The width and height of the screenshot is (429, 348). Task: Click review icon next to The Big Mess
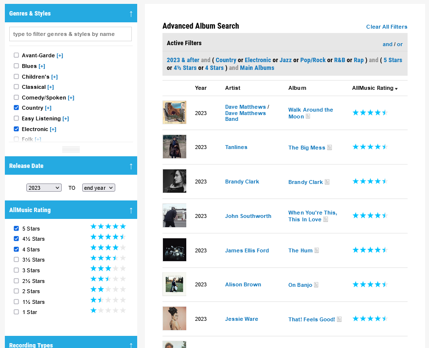coord(329,148)
